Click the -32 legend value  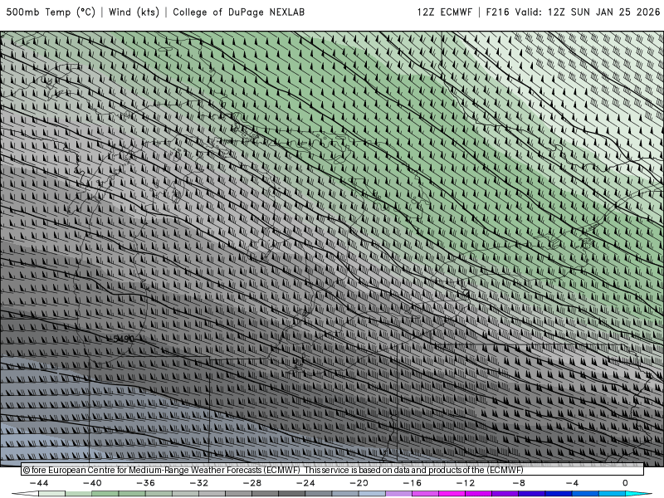199,483
